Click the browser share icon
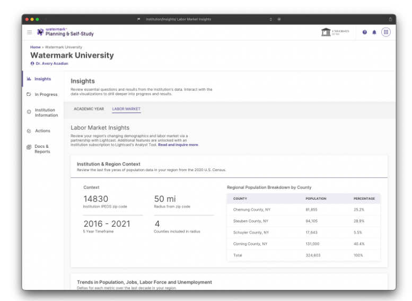 pyautogui.click(x=390, y=19)
